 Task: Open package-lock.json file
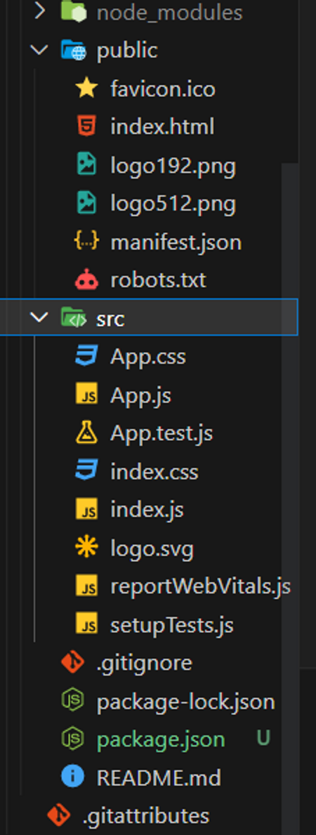185,702
